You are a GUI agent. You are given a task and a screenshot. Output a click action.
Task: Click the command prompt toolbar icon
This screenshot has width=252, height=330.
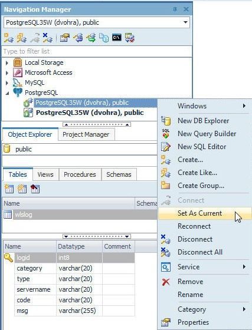pyautogui.click(x=116, y=38)
